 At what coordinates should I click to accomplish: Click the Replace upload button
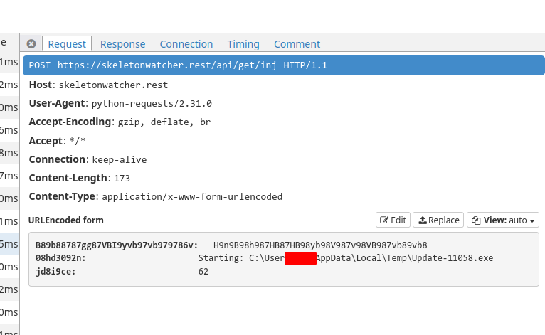[x=438, y=220]
